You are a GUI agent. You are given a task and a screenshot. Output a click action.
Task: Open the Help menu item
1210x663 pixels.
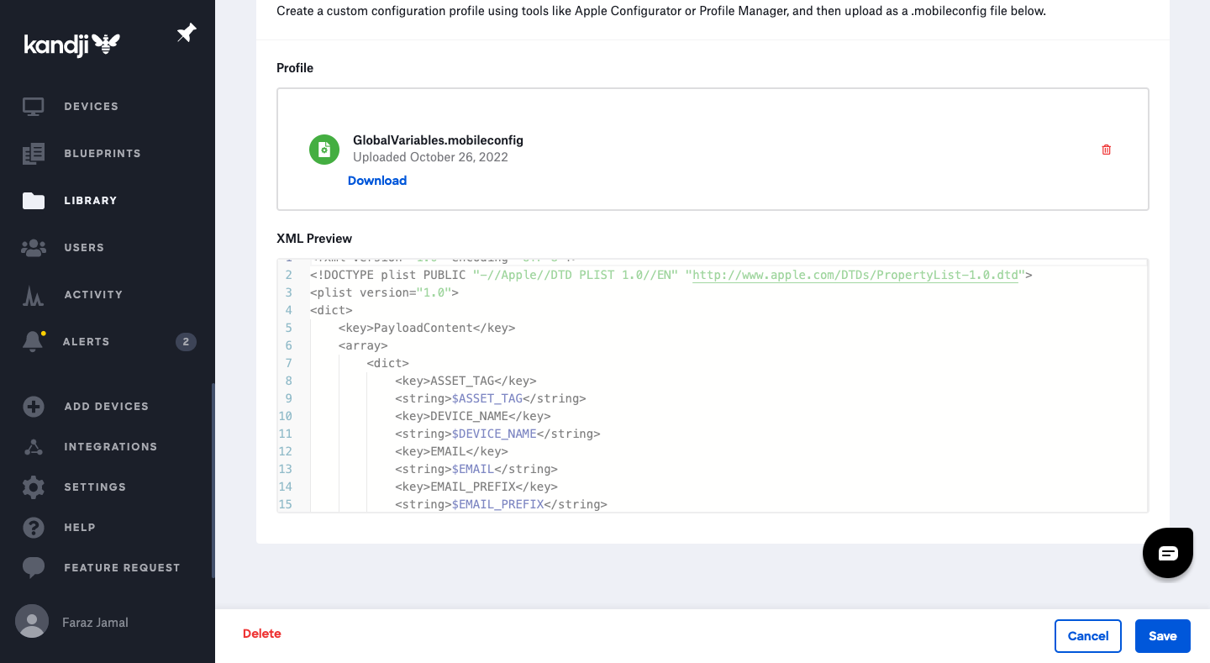(x=79, y=528)
